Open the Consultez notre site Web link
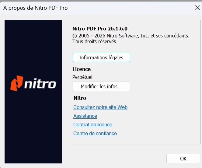This screenshot has height=168, width=202. [100, 107]
